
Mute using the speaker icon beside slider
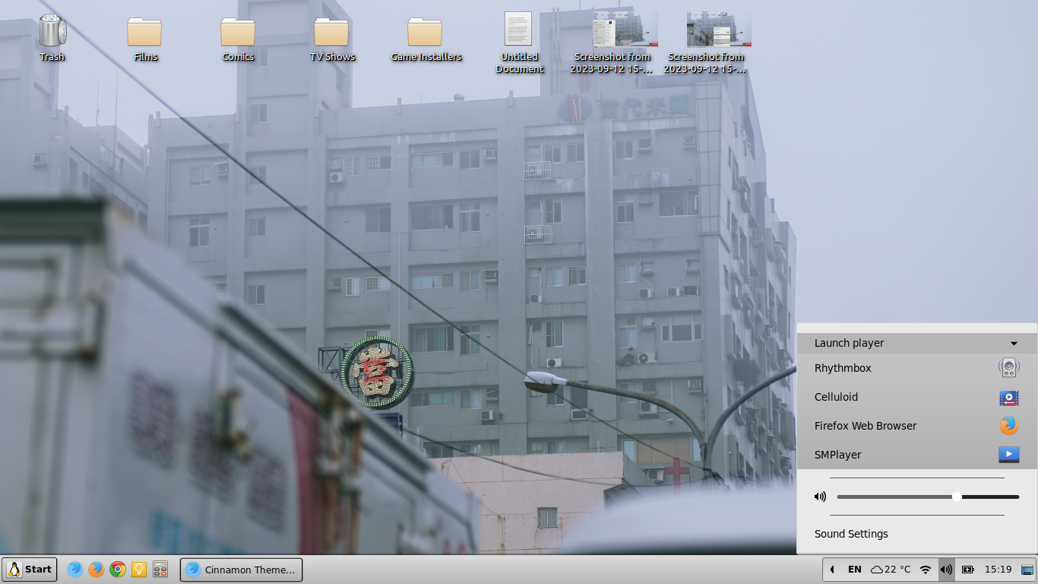[x=820, y=497]
